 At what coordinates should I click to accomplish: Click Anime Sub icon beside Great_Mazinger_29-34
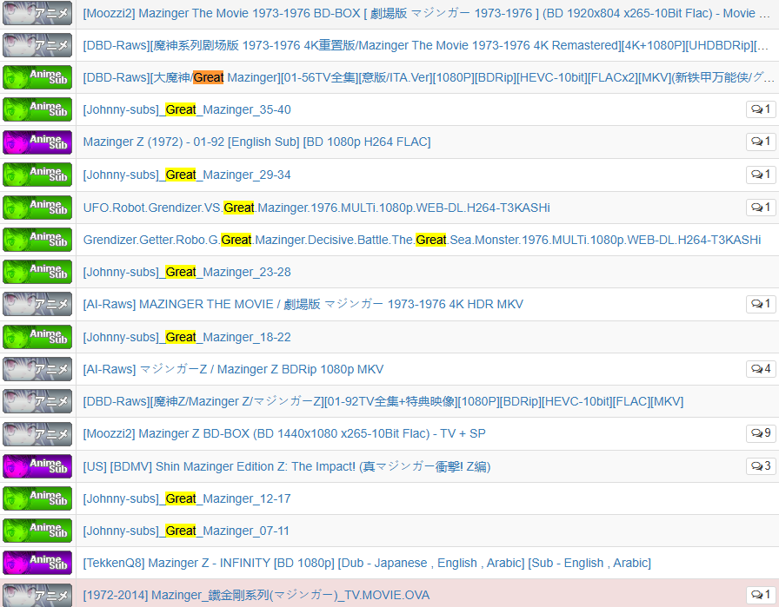click(x=37, y=175)
